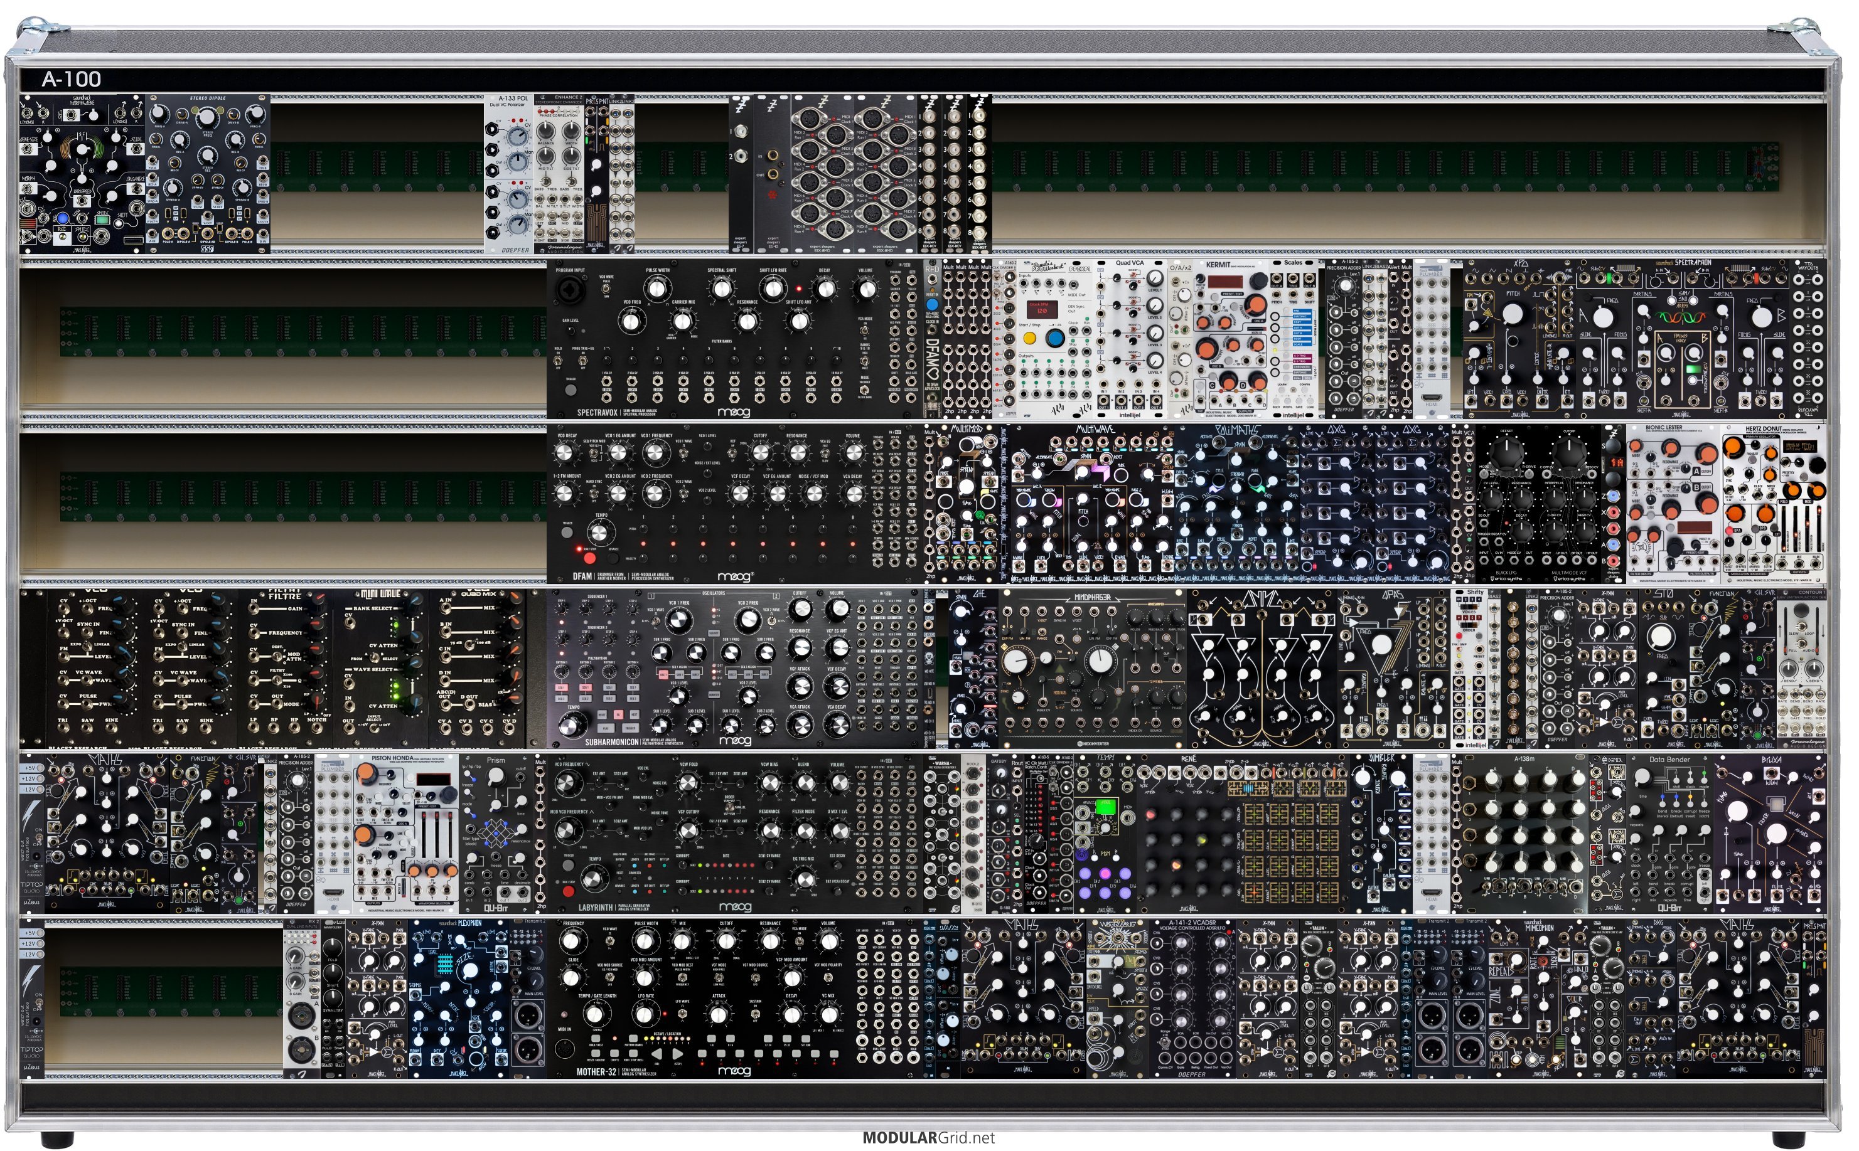1859x1151 pixels.
Task: Select the Jumbler module
Action: tap(1381, 834)
